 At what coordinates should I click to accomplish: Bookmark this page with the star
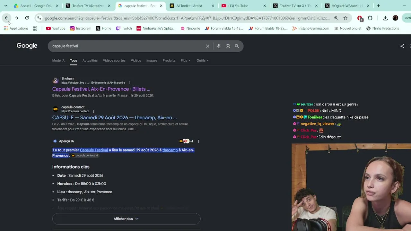345,18
